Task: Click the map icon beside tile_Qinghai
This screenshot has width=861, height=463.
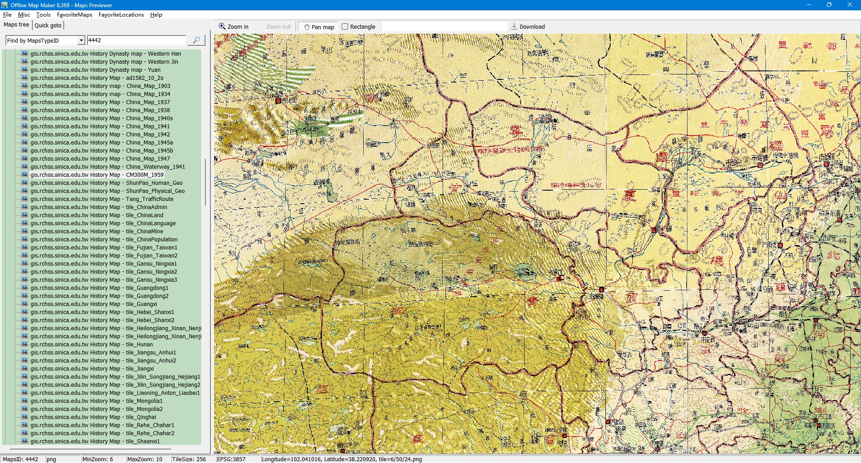Action: [25, 417]
